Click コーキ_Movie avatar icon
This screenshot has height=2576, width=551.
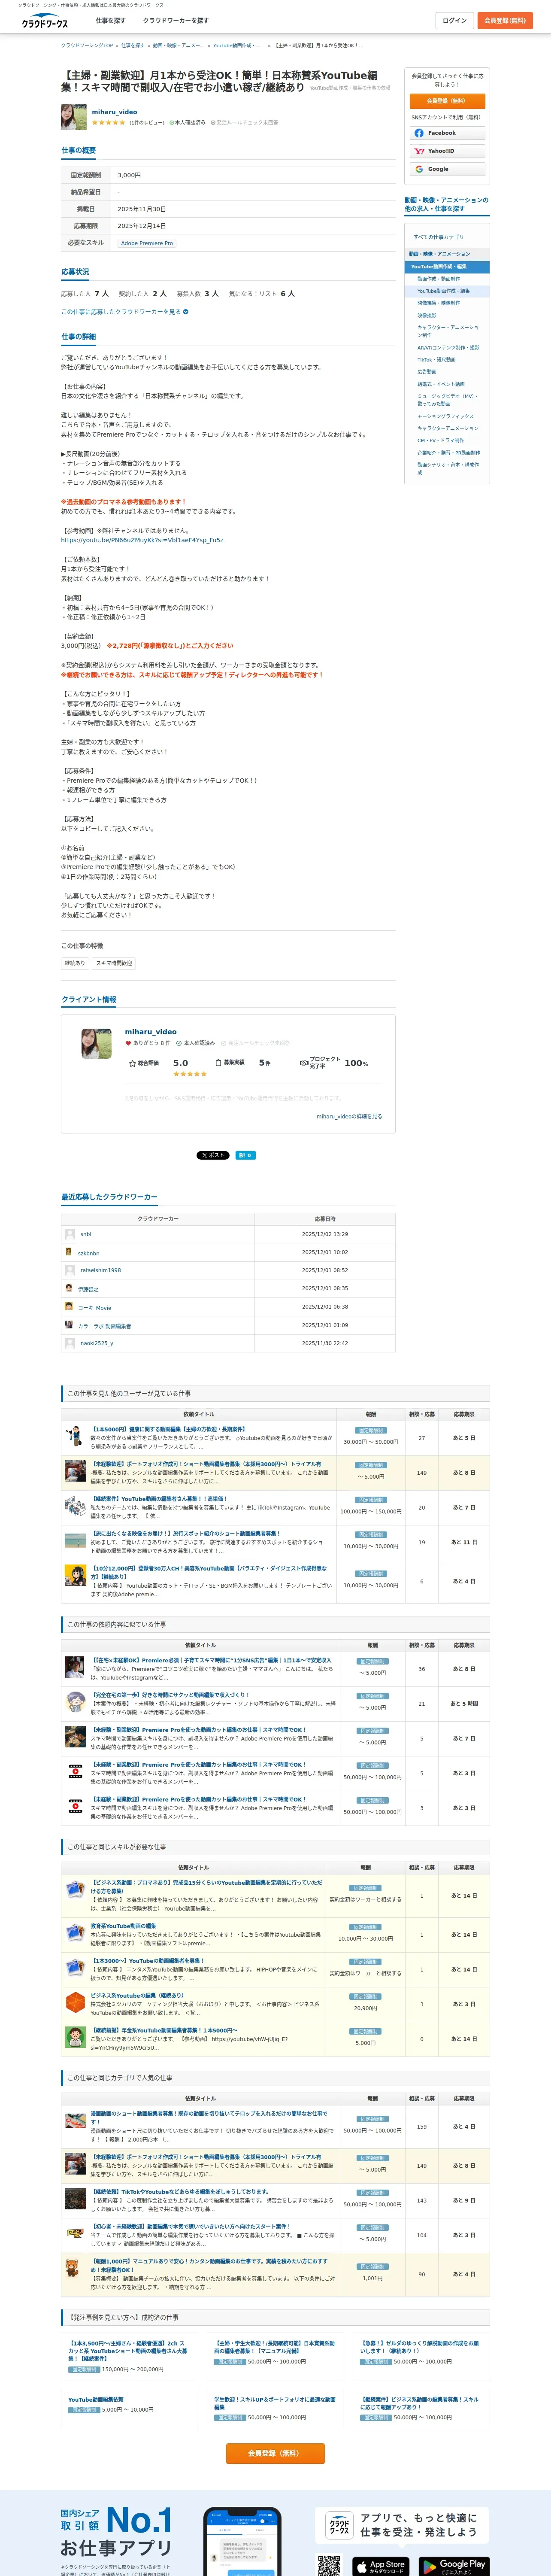point(69,1306)
